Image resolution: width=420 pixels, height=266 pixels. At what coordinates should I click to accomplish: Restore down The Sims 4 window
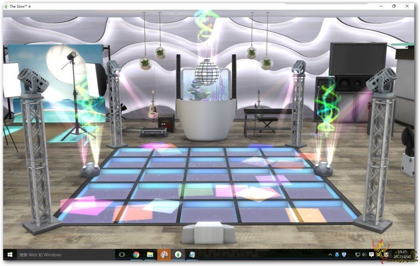(x=394, y=6)
